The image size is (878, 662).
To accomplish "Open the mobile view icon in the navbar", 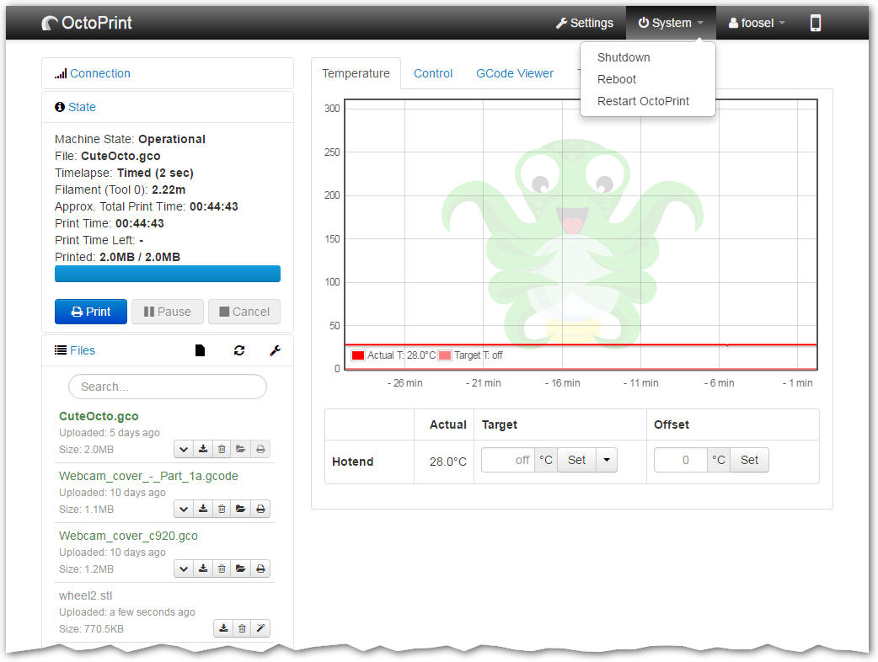I will click(x=815, y=23).
